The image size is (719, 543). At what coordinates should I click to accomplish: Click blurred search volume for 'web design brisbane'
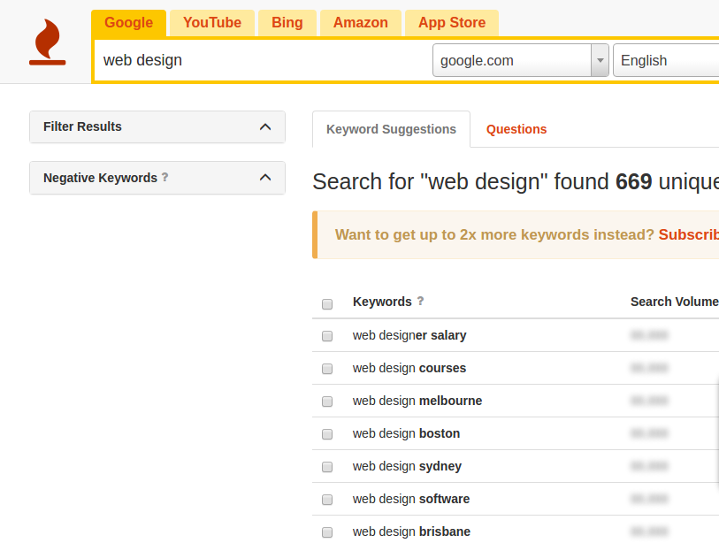[x=649, y=532]
